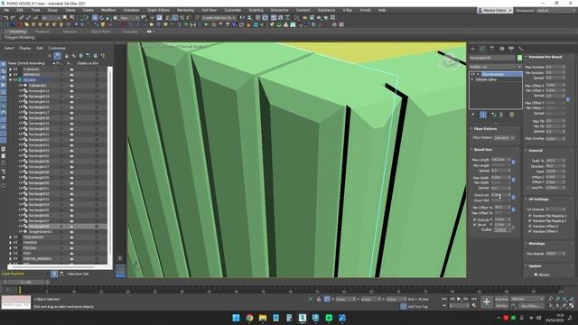
Task: Open the Motion tab in command panel
Action: (x=502, y=48)
